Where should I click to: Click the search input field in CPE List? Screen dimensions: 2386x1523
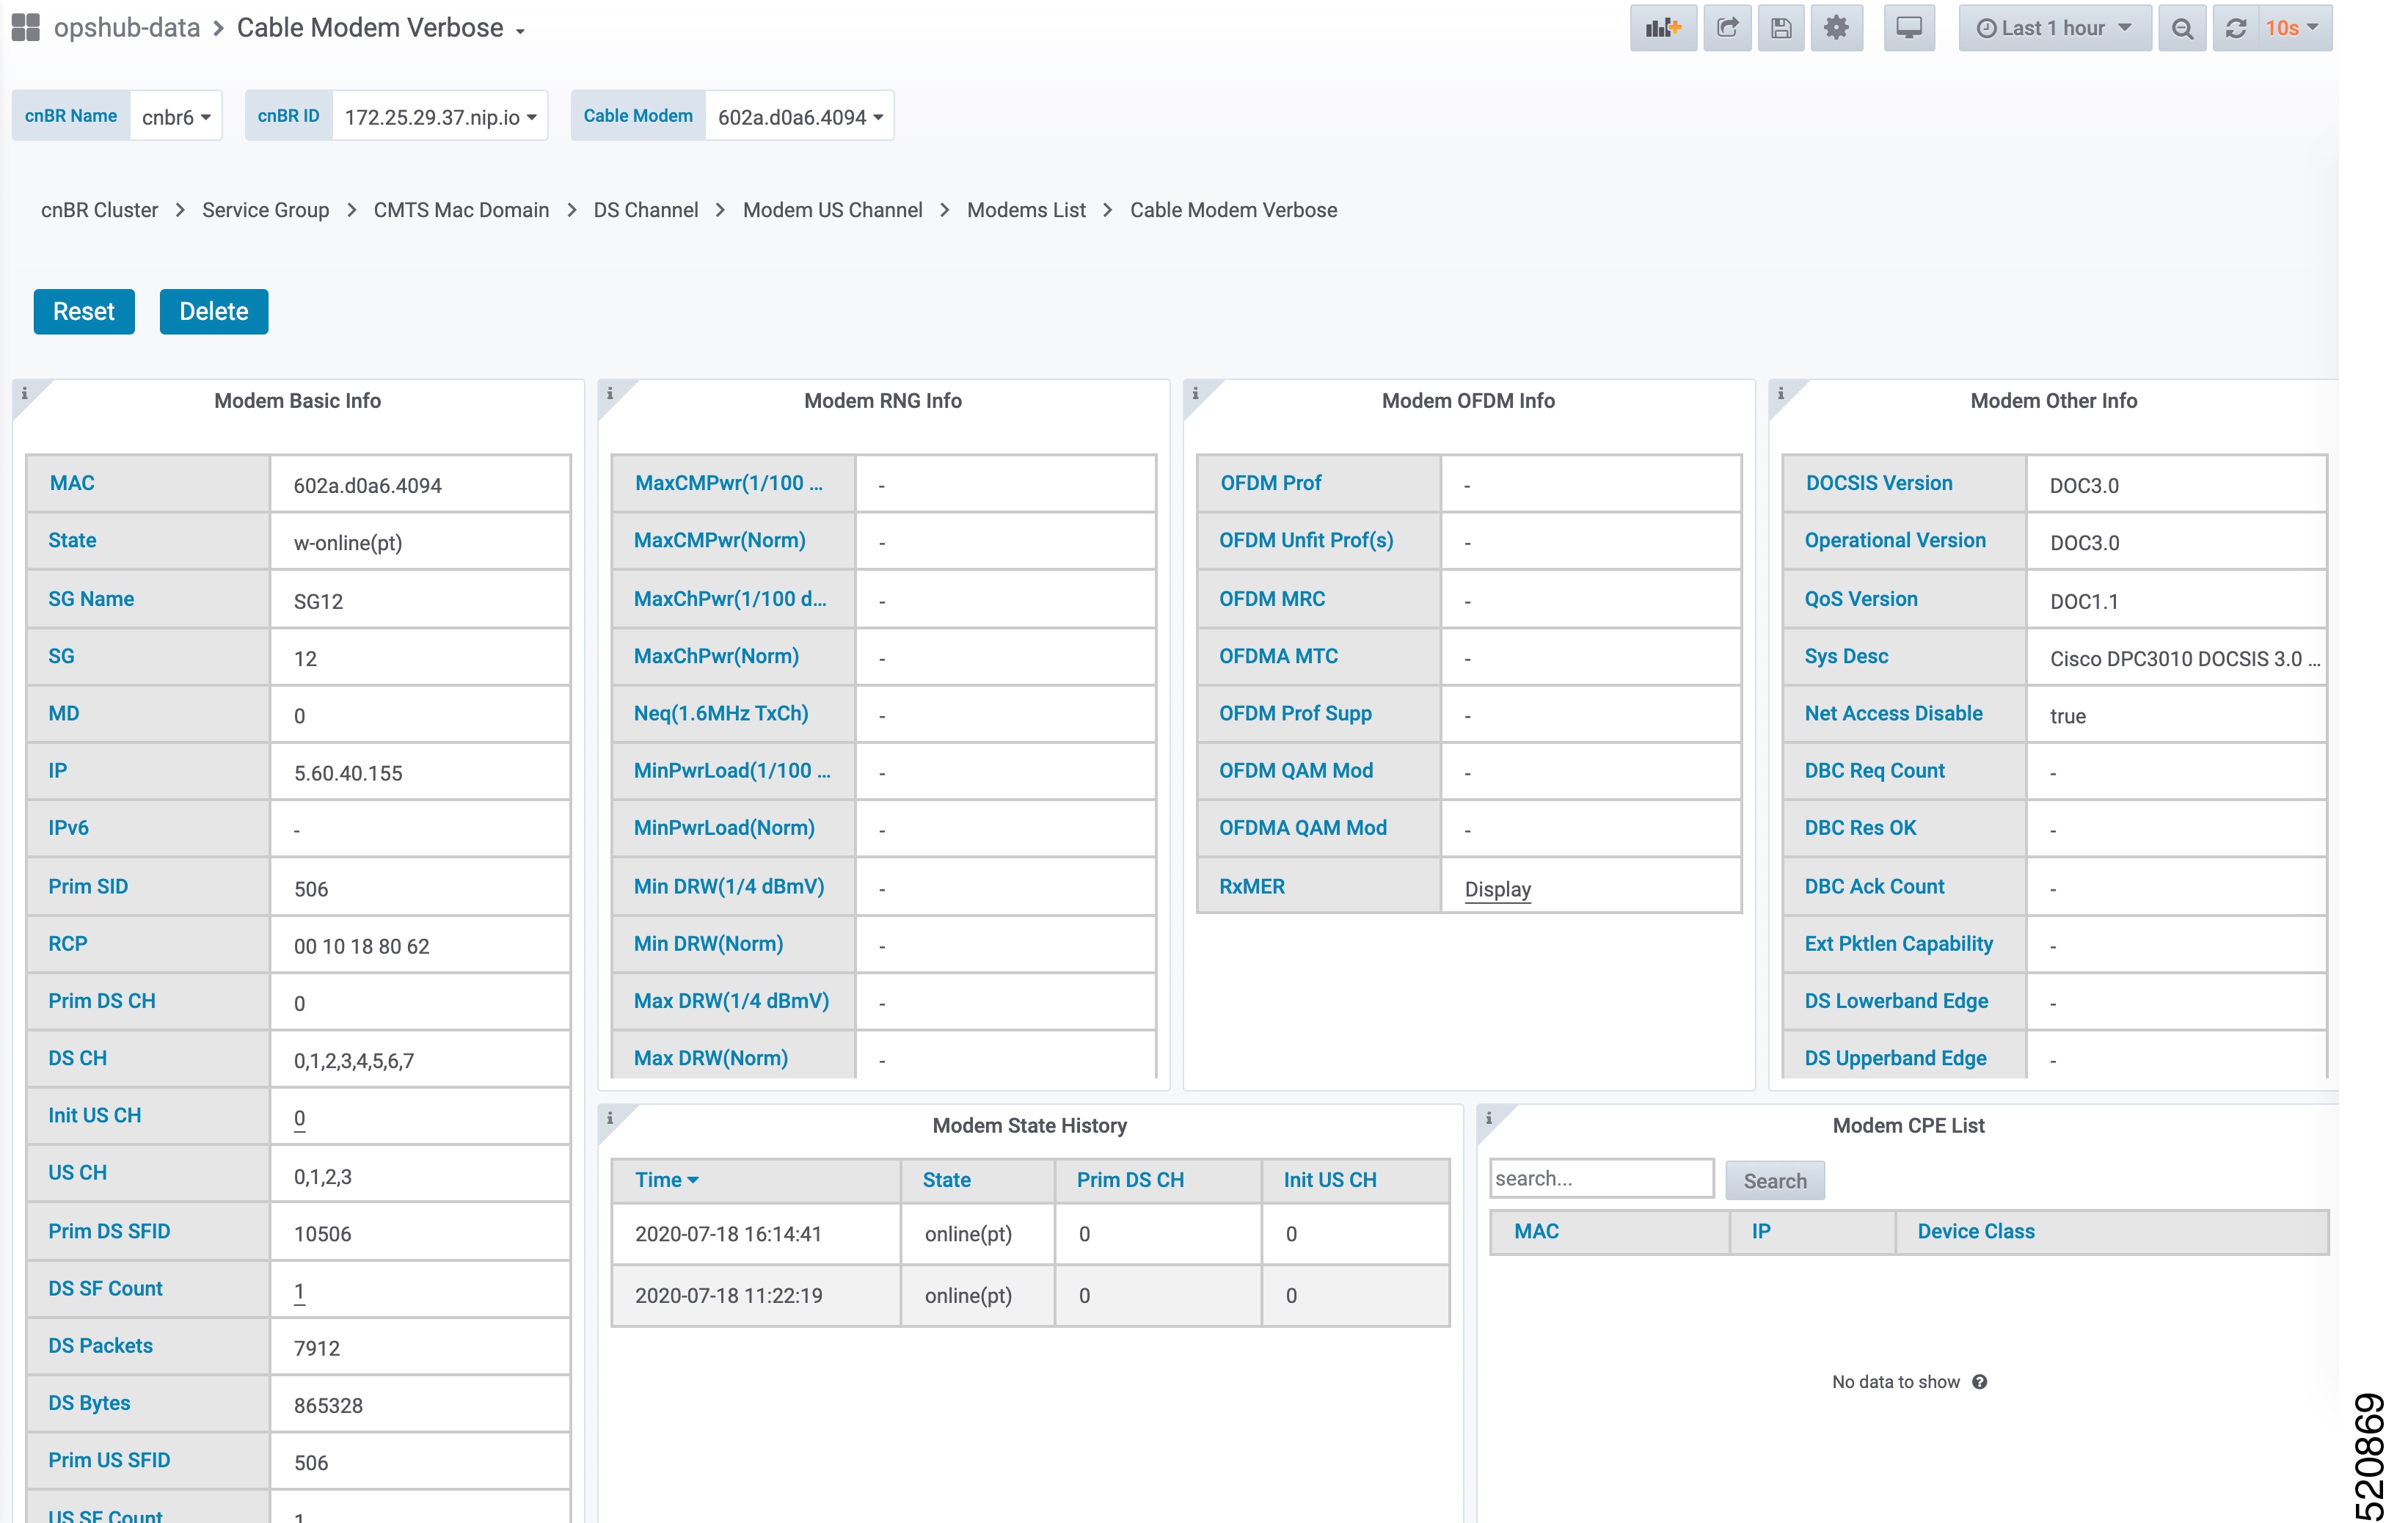click(1600, 1180)
